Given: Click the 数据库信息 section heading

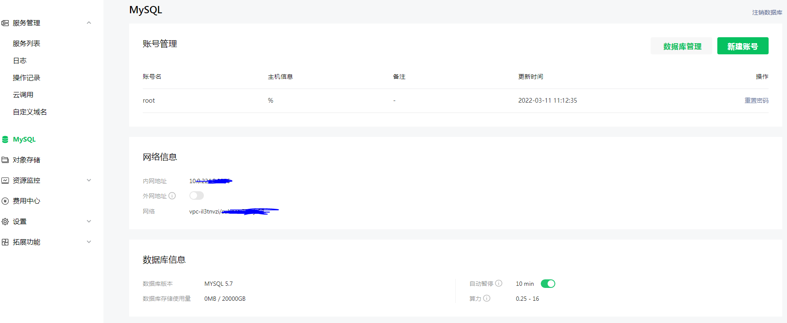Looking at the screenshot, I should click(164, 260).
